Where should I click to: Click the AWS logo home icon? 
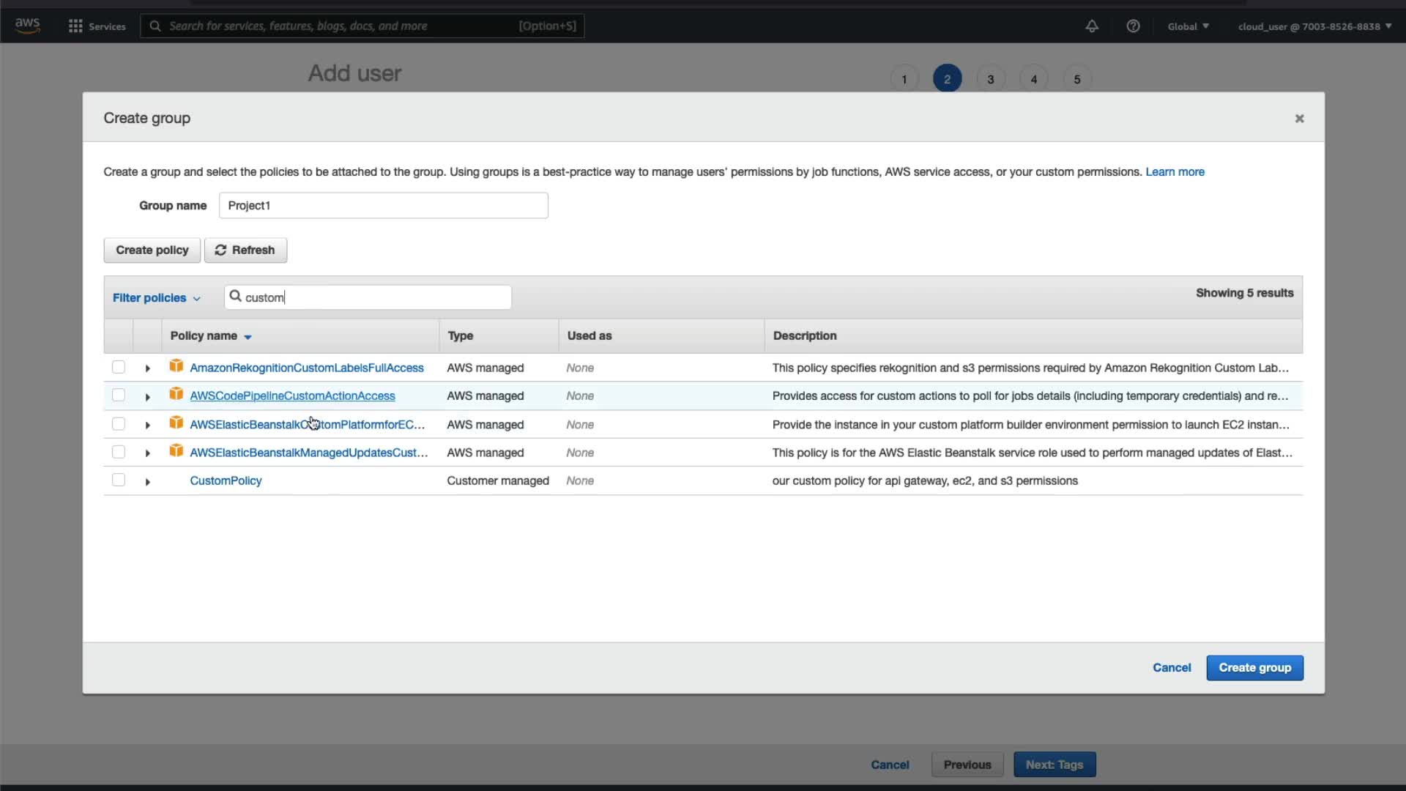tap(27, 25)
